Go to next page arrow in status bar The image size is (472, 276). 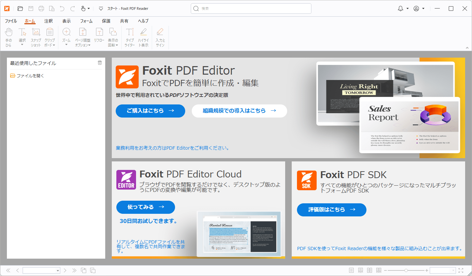click(x=65, y=270)
